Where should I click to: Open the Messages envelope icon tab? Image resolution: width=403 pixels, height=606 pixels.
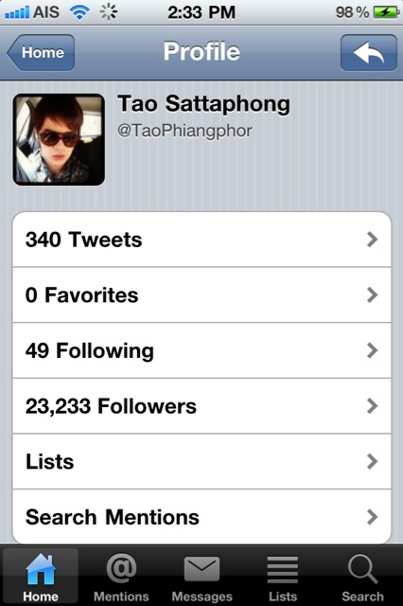pyautogui.click(x=201, y=569)
